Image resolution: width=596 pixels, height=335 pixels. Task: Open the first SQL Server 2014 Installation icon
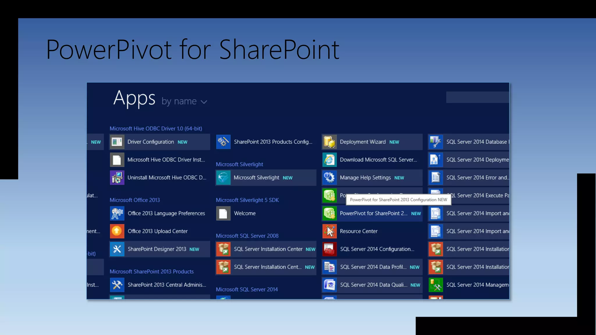pos(436,249)
